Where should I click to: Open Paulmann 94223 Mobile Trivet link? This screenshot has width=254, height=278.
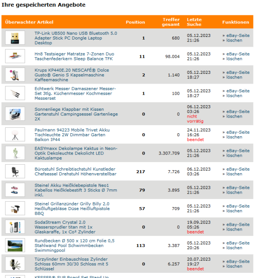pos(72,135)
